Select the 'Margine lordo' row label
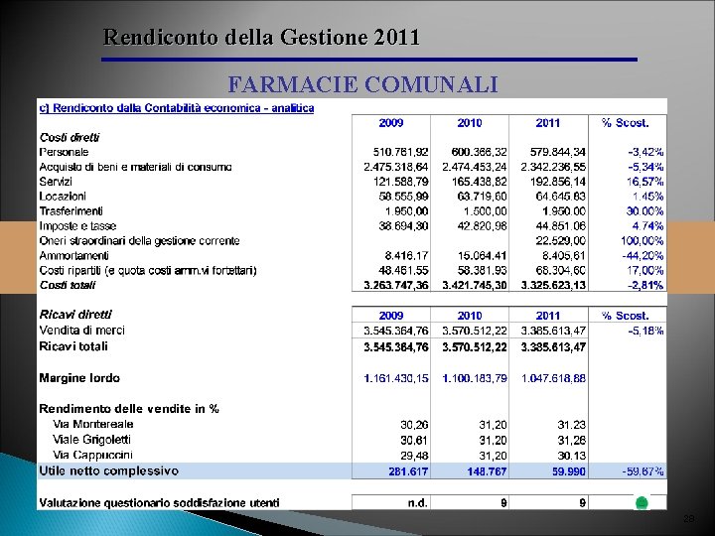The height and width of the screenshot is (536, 715). [79, 378]
